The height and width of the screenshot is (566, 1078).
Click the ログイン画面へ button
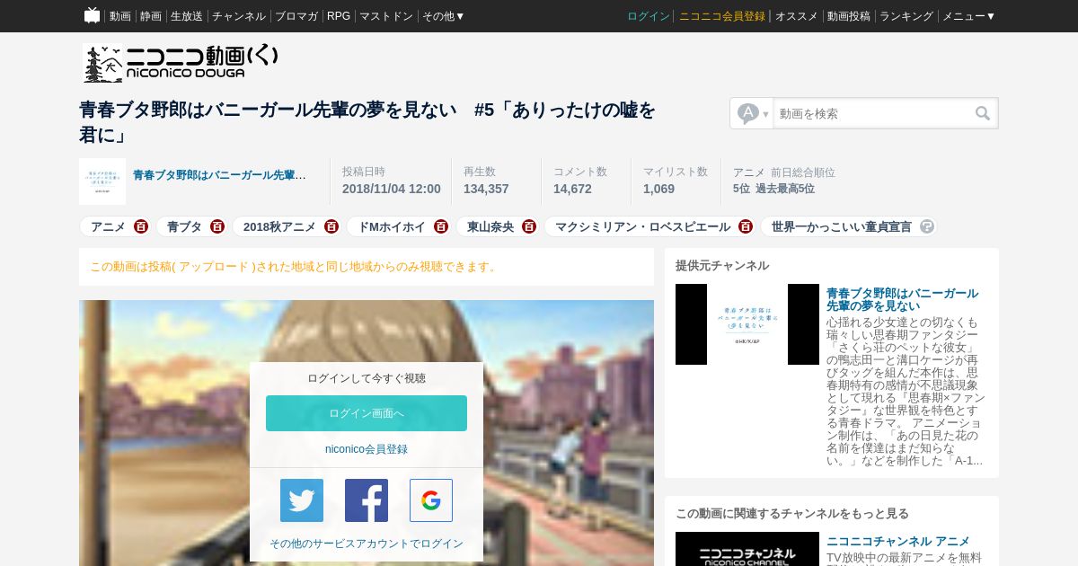coord(367,413)
